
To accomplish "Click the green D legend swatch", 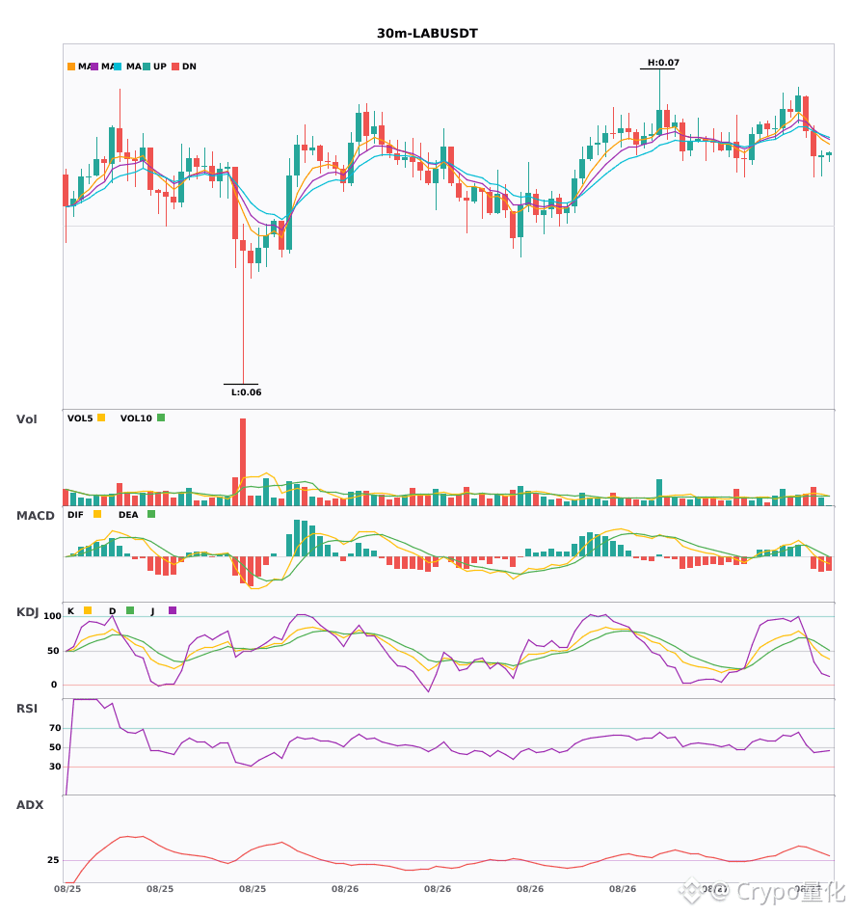I will tap(130, 610).
